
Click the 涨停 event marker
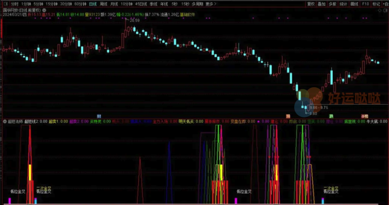pos(365,116)
